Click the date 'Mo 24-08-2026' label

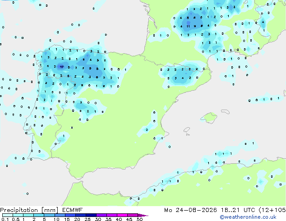191,210
